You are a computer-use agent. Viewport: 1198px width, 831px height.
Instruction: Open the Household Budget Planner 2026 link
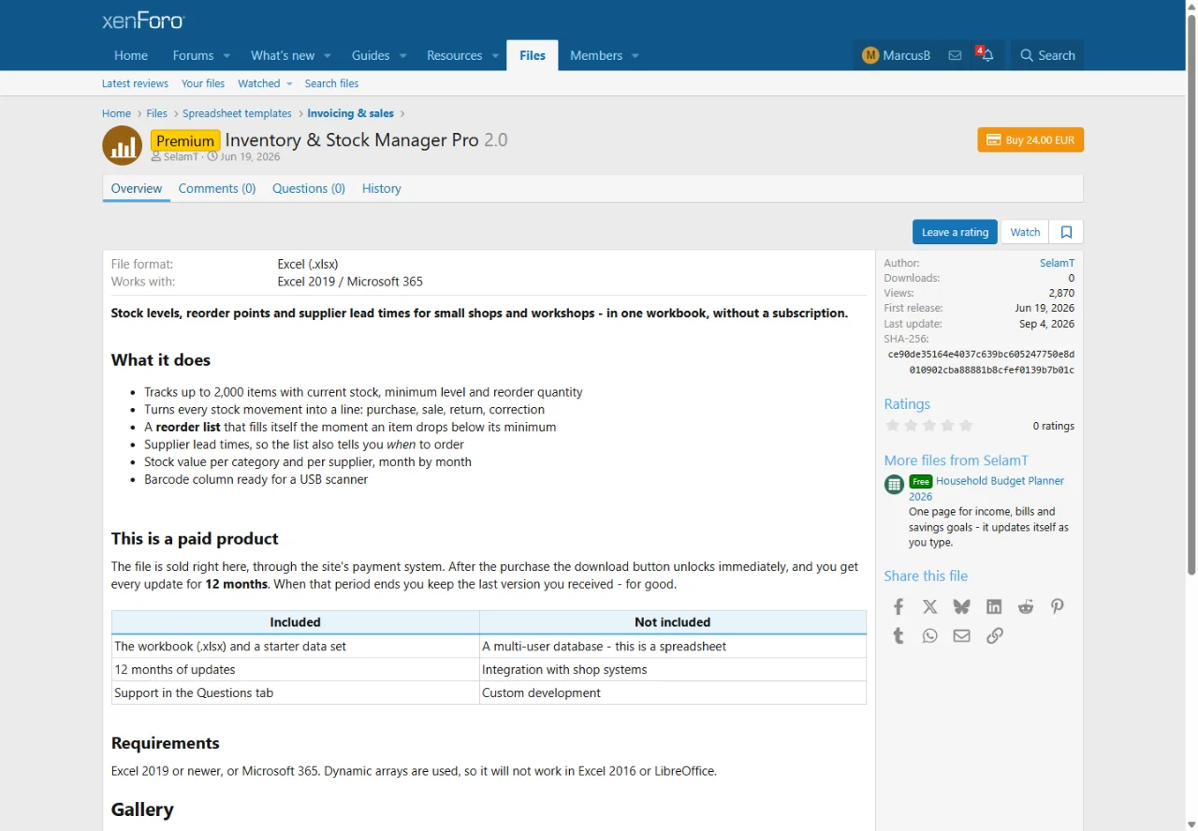click(986, 488)
